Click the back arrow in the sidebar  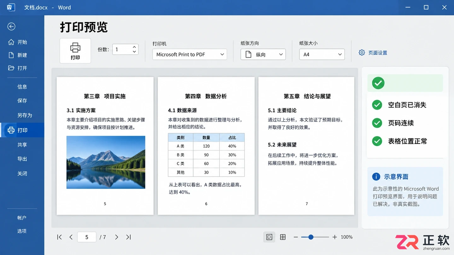point(11,26)
